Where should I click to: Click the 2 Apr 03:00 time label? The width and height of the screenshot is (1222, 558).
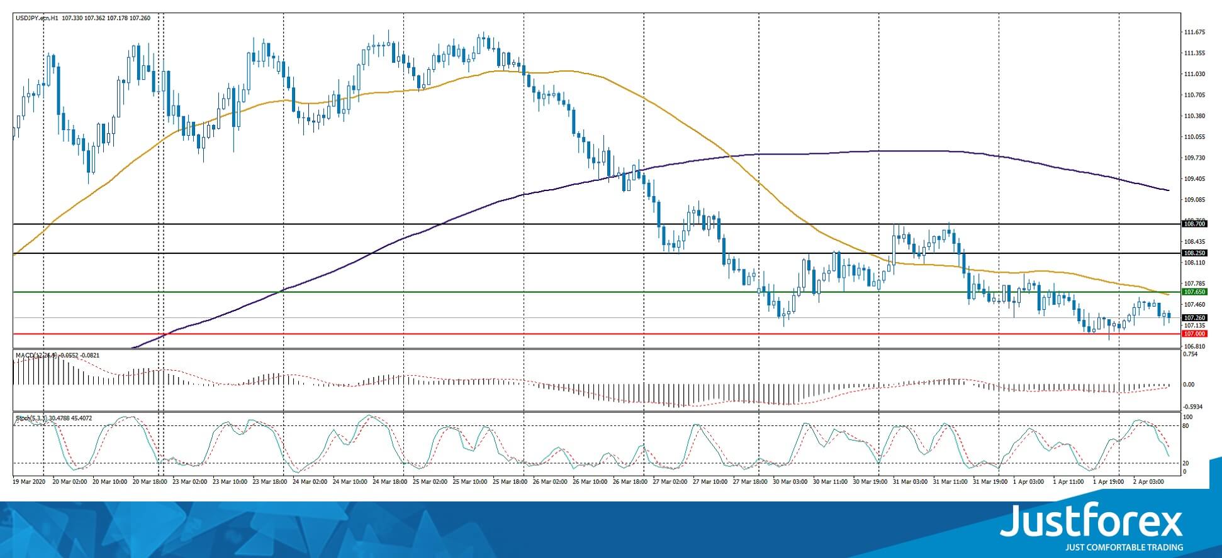[x=1150, y=482]
